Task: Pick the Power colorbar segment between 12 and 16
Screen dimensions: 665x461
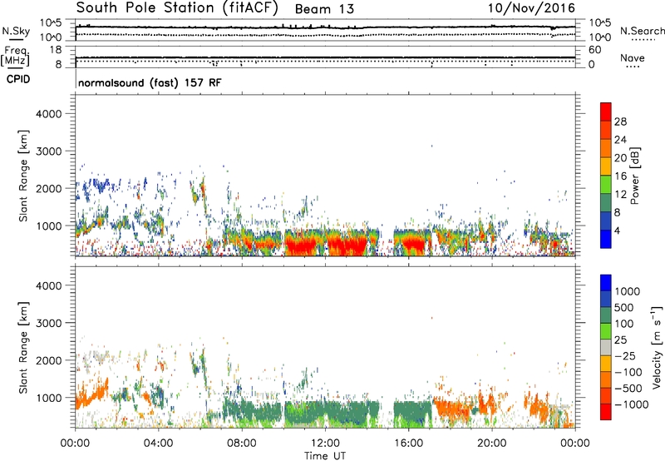Action: point(606,185)
